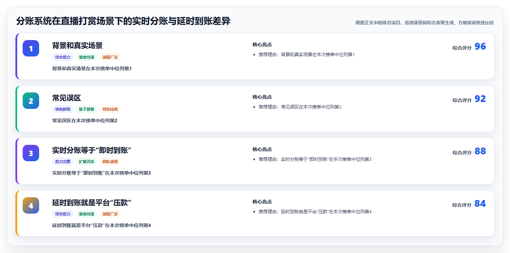Image resolution: width=510 pixels, height=253 pixels.
Task: Select the 落地性强 tag in the 背景和真实场景 card
Action: [86, 57]
